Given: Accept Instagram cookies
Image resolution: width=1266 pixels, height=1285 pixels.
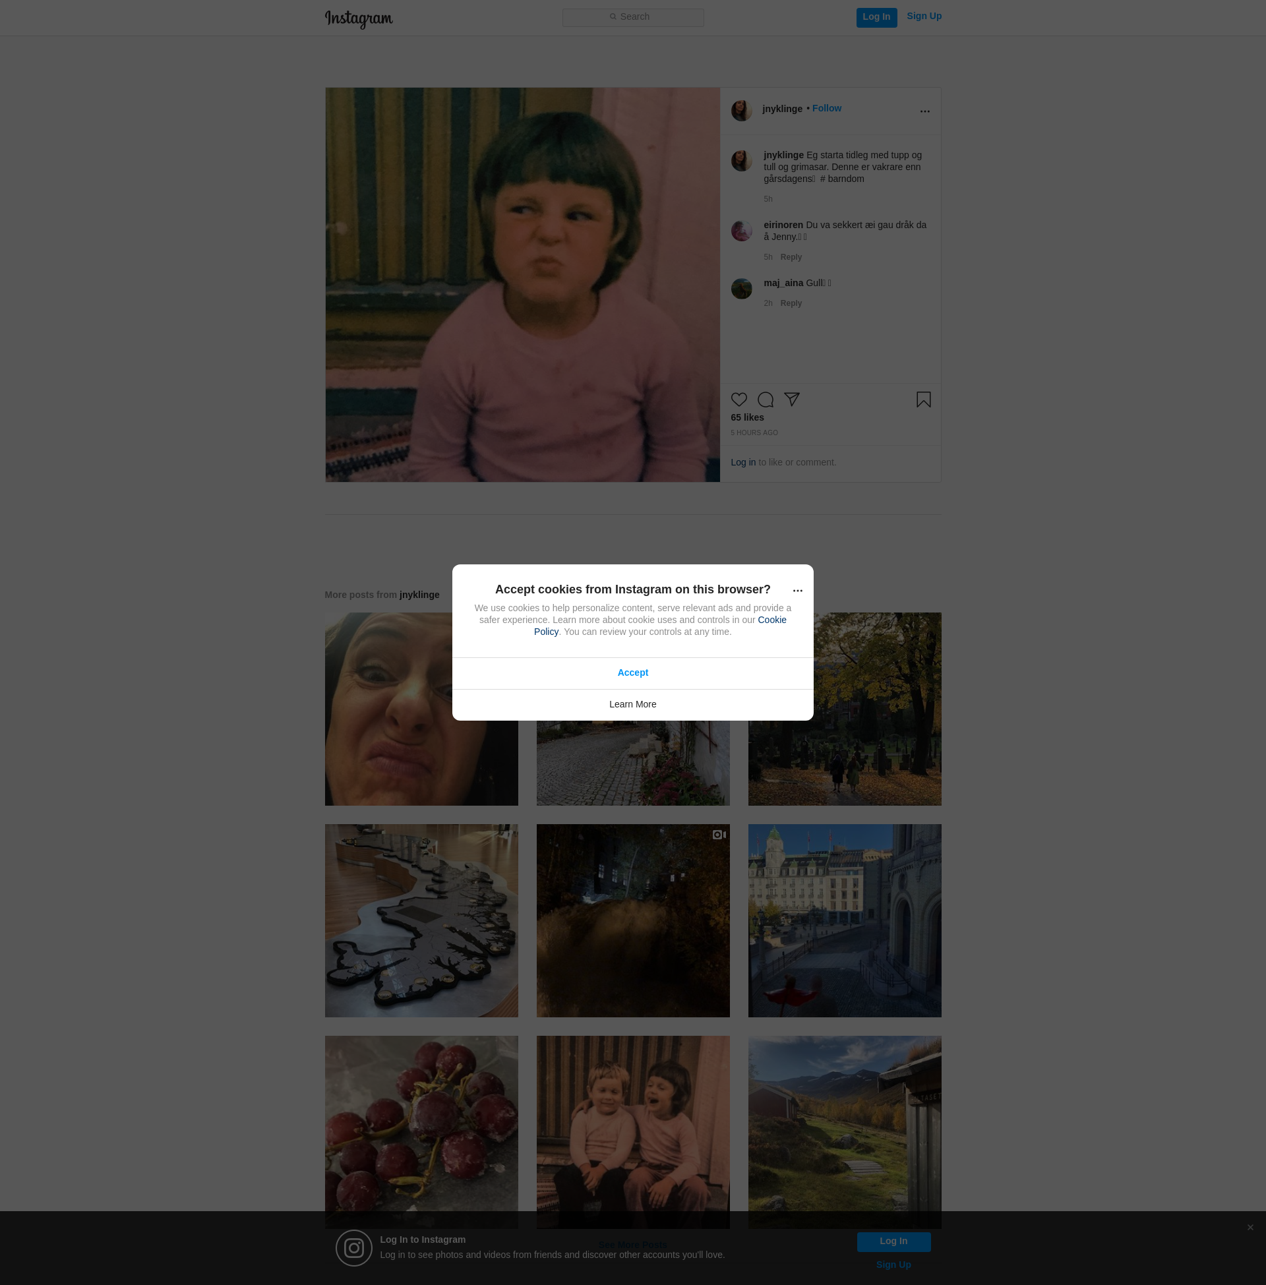Looking at the screenshot, I should (632, 672).
